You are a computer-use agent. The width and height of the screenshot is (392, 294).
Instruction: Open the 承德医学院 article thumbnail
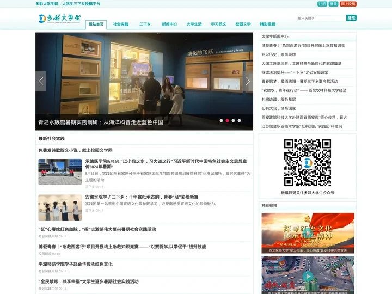60,171
